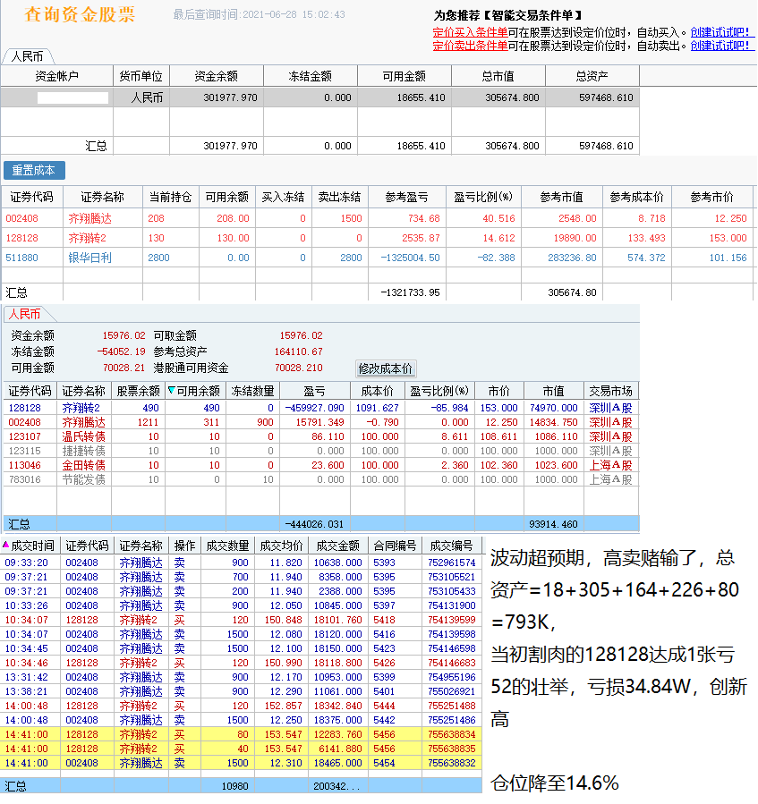Select trade with 成交编号 754139599
The image size is (758, 804).
click(x=242, y=621)
